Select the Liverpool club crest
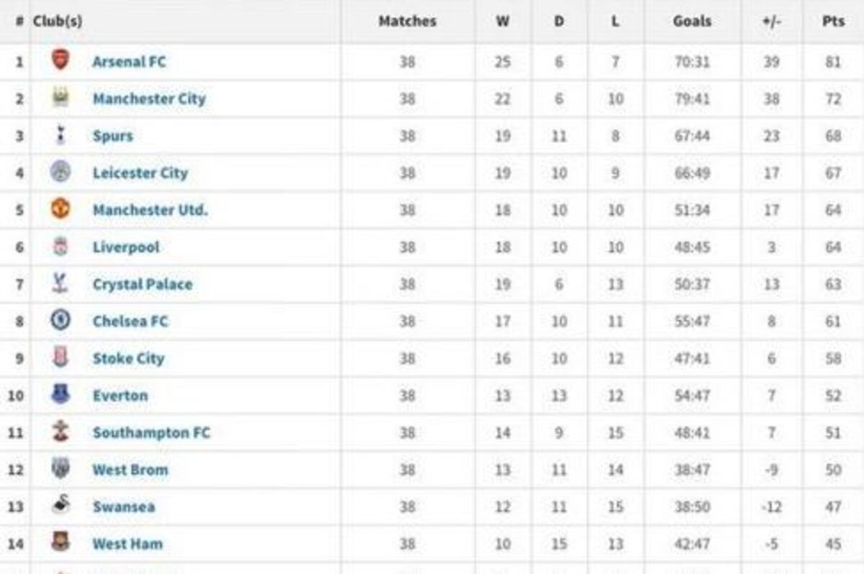 pyautogui.click(x=60, y=247)
